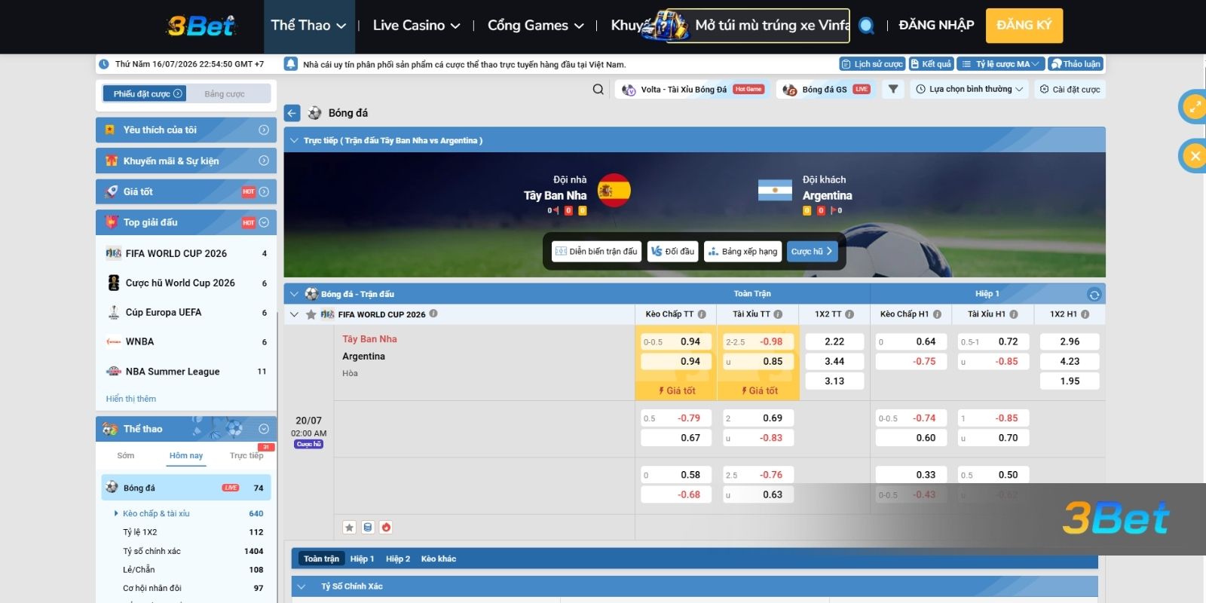Collapse the Trực tiếp live match section
1206x603 pixels.
tap(294, 140)
